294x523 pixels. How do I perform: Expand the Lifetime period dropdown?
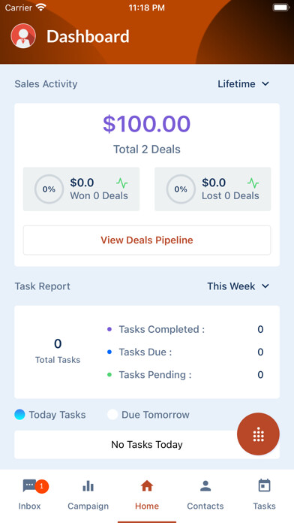pyautogui.click(x=244, y=83)
